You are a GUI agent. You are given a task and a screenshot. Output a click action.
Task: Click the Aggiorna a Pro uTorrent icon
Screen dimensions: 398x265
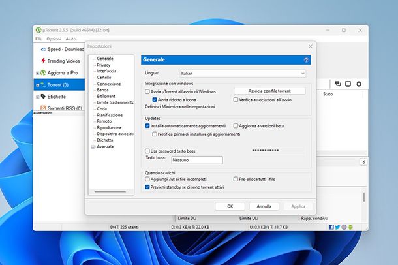(43, 73)
